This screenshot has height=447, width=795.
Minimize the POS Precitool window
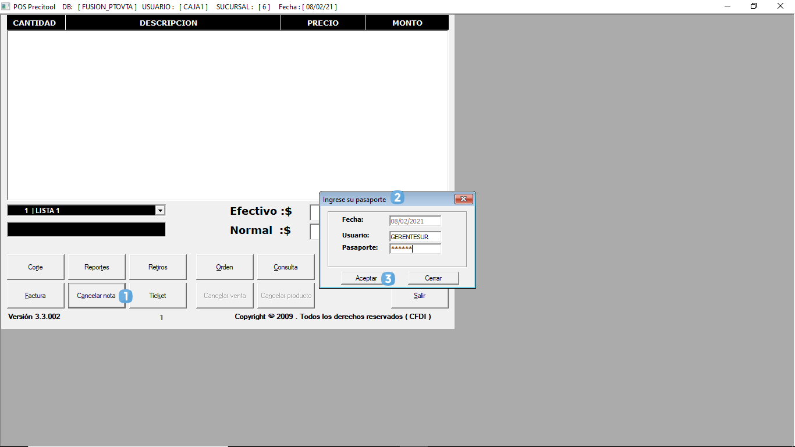coord(727,6)
